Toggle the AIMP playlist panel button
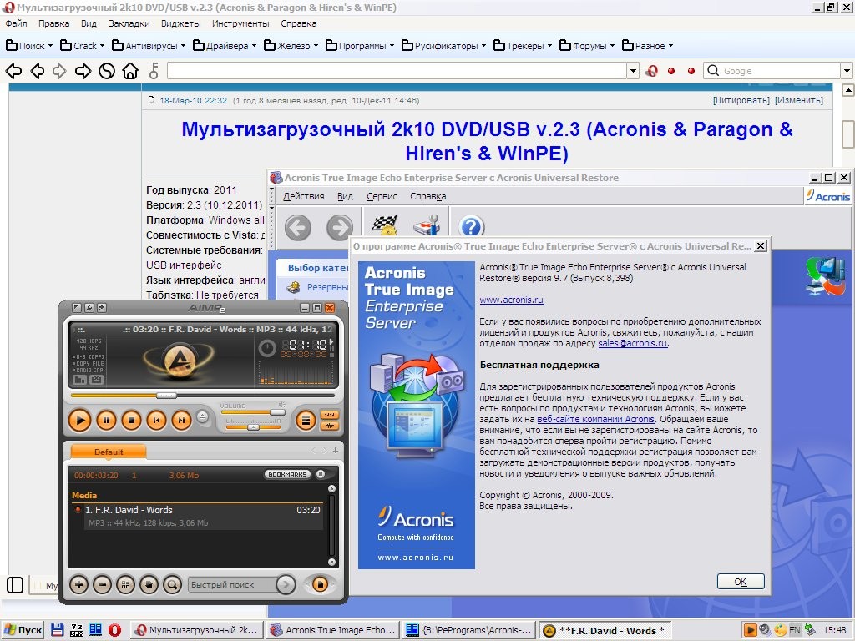 click(x=306, y=421)
